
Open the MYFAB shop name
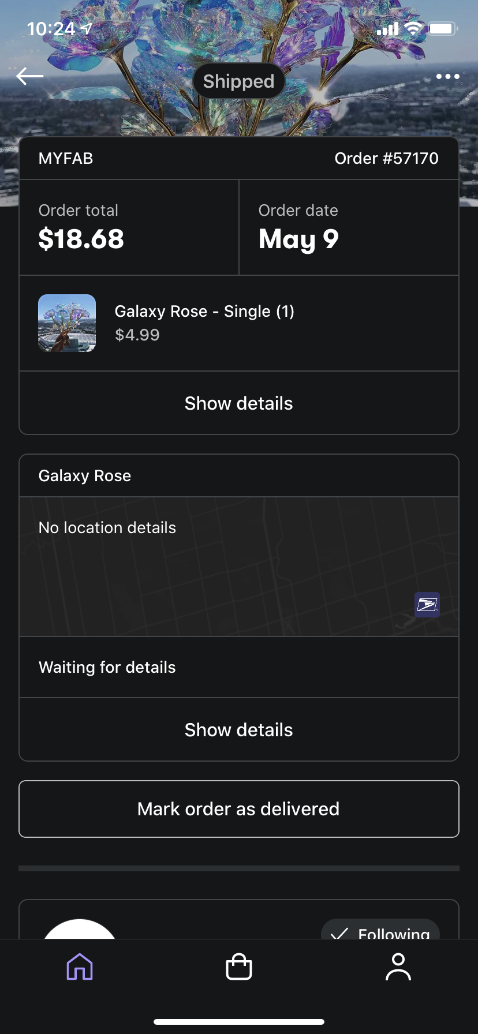pos(66,159)
